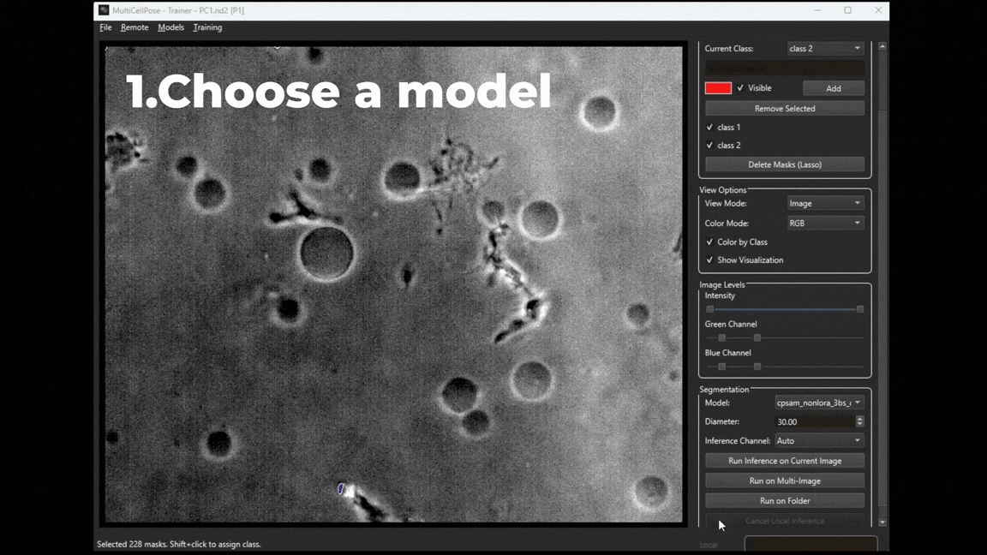Viewport: 987px width, 555px height.
Task: Open the Color Mode dropdown
Action: click(x=825, y=224)
